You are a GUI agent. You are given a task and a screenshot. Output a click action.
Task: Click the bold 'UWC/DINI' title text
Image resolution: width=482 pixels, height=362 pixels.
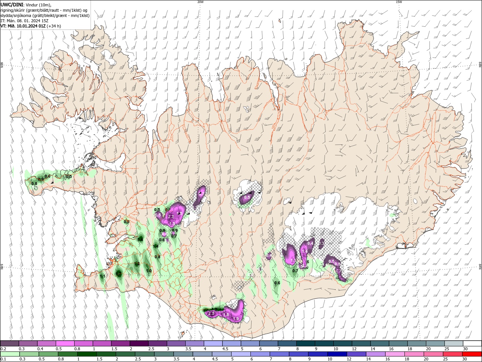tap(12, 5)
